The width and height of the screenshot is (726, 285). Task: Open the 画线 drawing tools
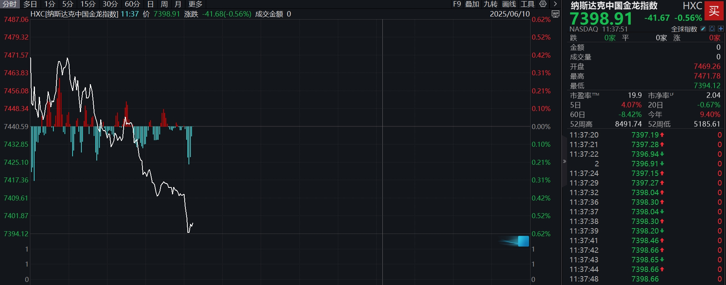coord(509,4)
